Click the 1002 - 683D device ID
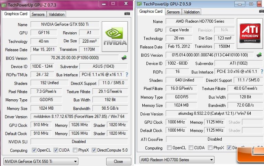 (177, 63)
